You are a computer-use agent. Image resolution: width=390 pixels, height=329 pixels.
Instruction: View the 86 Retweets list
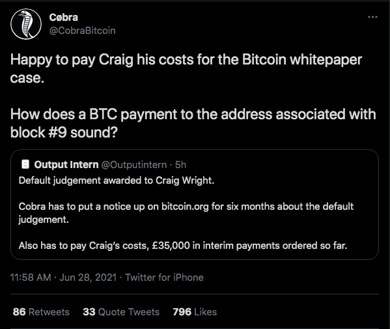[x=41, y=312]
